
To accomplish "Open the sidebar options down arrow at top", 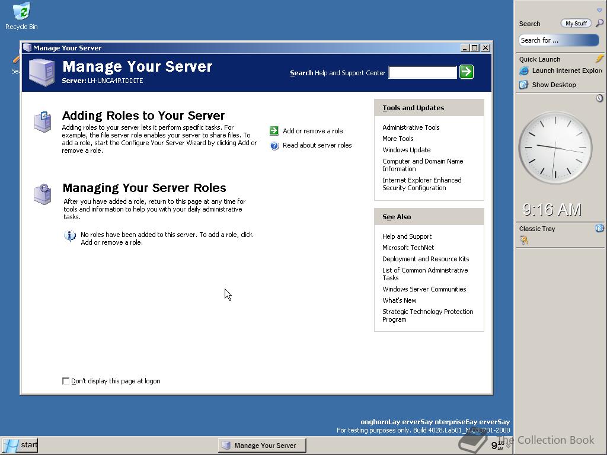I will coord(599,10).
